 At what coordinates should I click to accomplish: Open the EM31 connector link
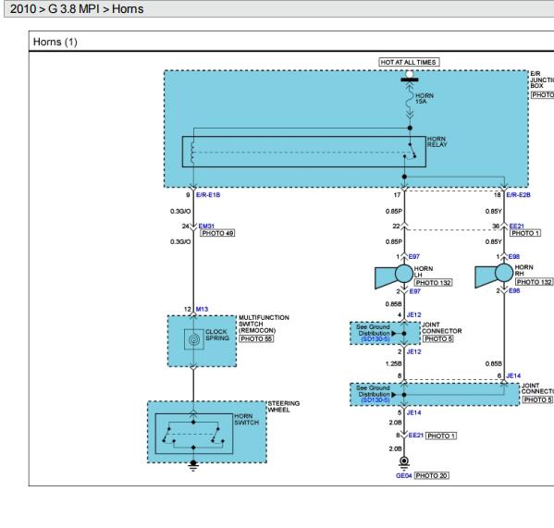tap(206, 226)
